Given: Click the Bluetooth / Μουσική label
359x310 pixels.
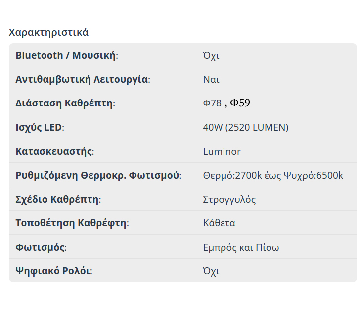Looking at the screenshot, I should coord(66,55).
